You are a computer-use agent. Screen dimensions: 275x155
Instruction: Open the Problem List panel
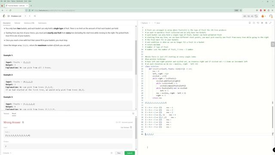point(14,16)
